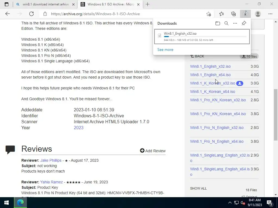Image resolution: width=278 pixels, height=208 pixels.
Task: View site information lock icon
Action: (x=45, y=14)
